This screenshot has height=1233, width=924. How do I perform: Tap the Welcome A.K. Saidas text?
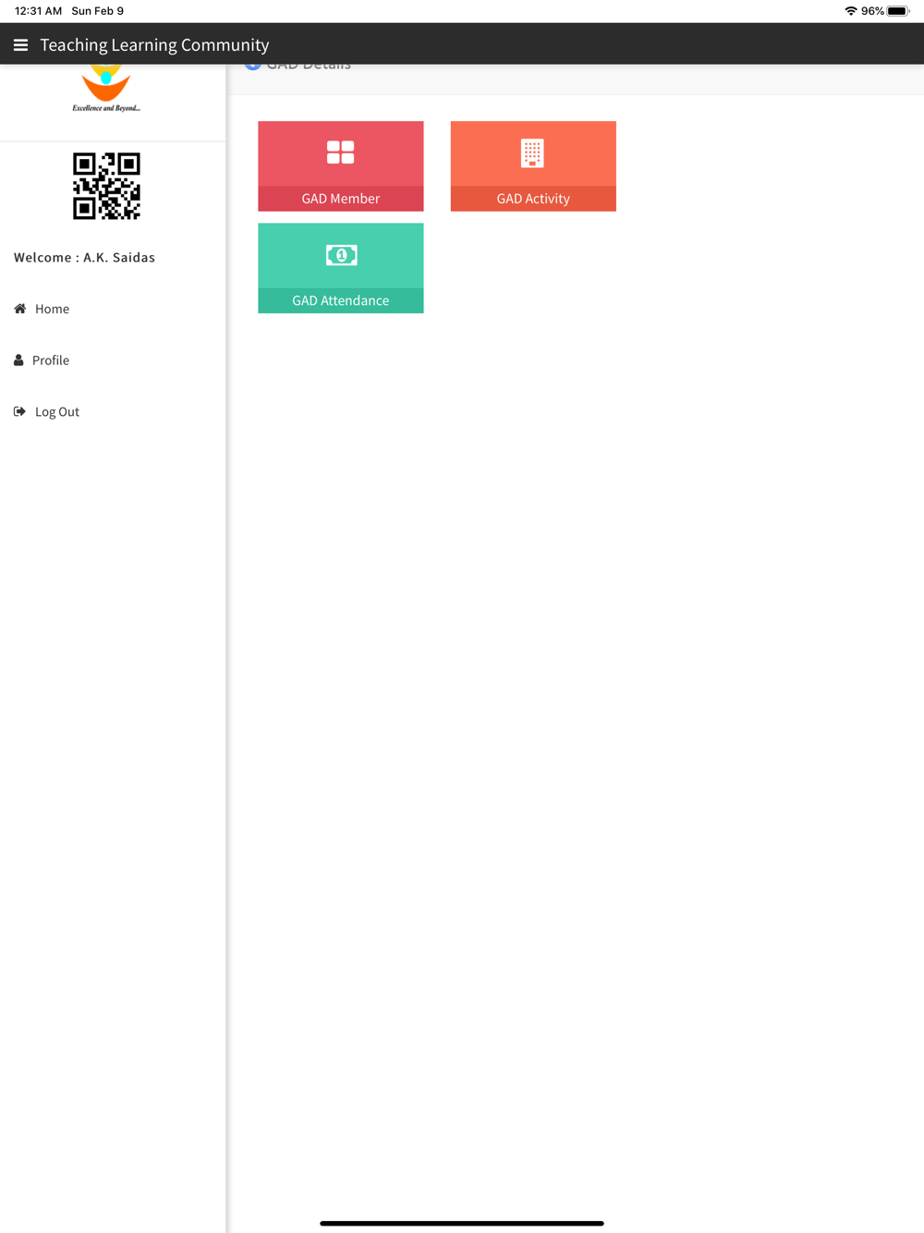(x=84, y=257)
